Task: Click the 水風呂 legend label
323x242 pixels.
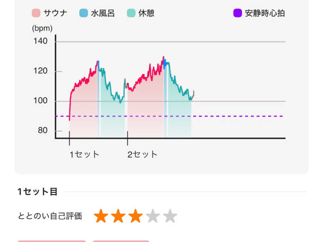Action: click(x=103, y=13)
